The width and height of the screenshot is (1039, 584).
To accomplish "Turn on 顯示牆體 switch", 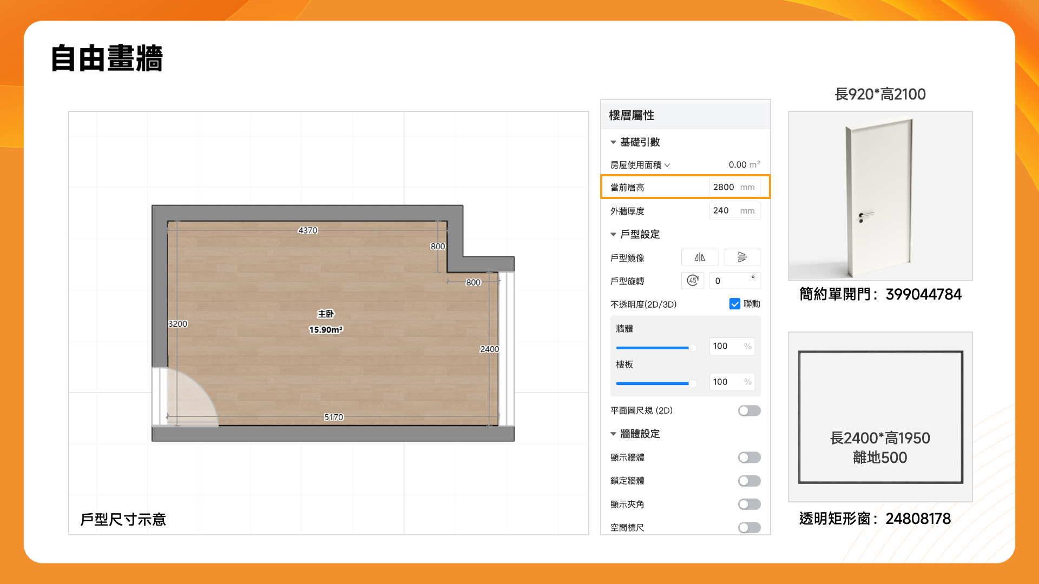I will [x=749, y=457].
